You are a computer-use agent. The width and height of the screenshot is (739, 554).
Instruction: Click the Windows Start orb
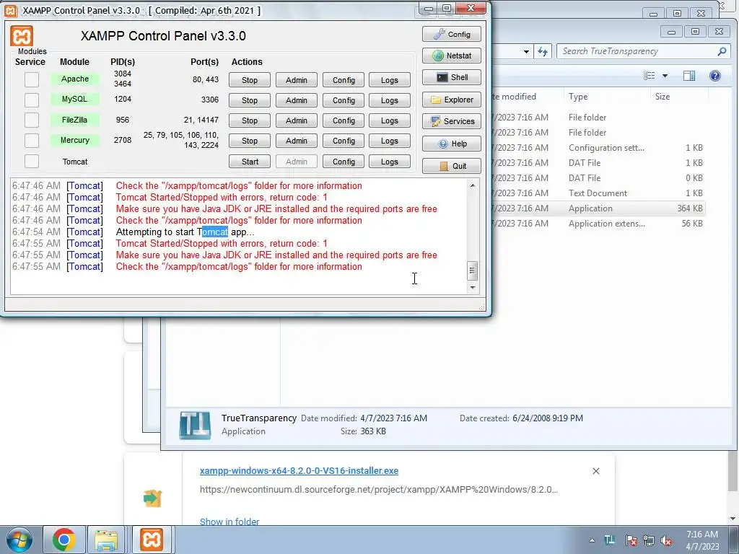(x=19, y=540)
